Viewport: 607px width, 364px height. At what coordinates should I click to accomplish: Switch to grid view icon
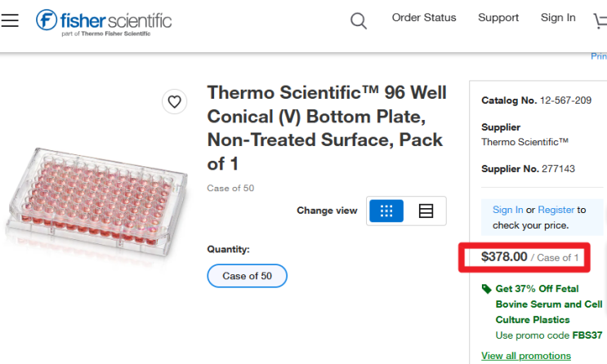386,211
